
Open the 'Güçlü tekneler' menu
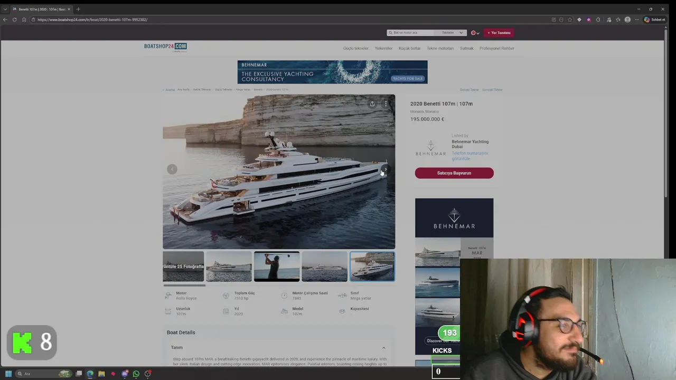[356, 48]
